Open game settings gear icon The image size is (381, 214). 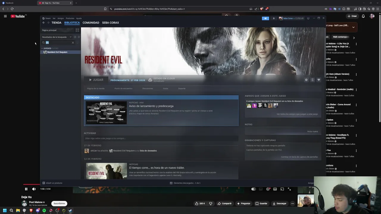point(306,80)
